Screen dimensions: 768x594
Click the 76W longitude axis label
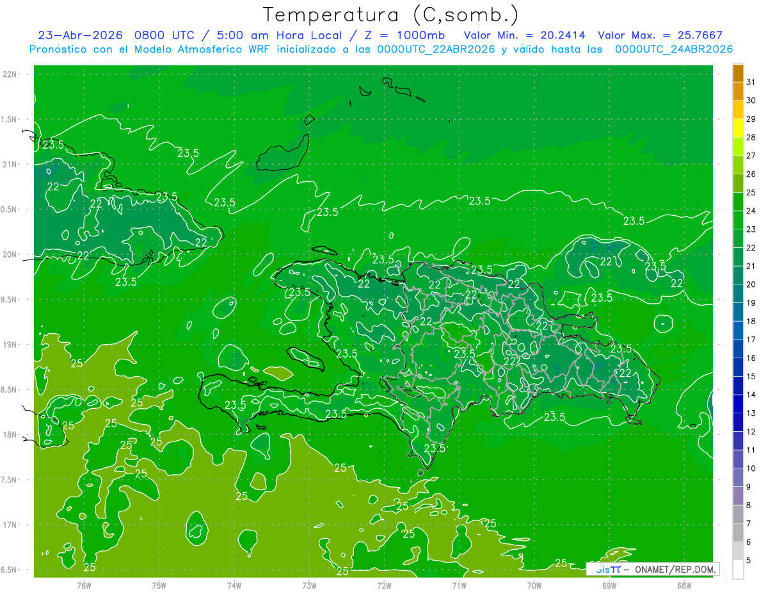[84, 585]
